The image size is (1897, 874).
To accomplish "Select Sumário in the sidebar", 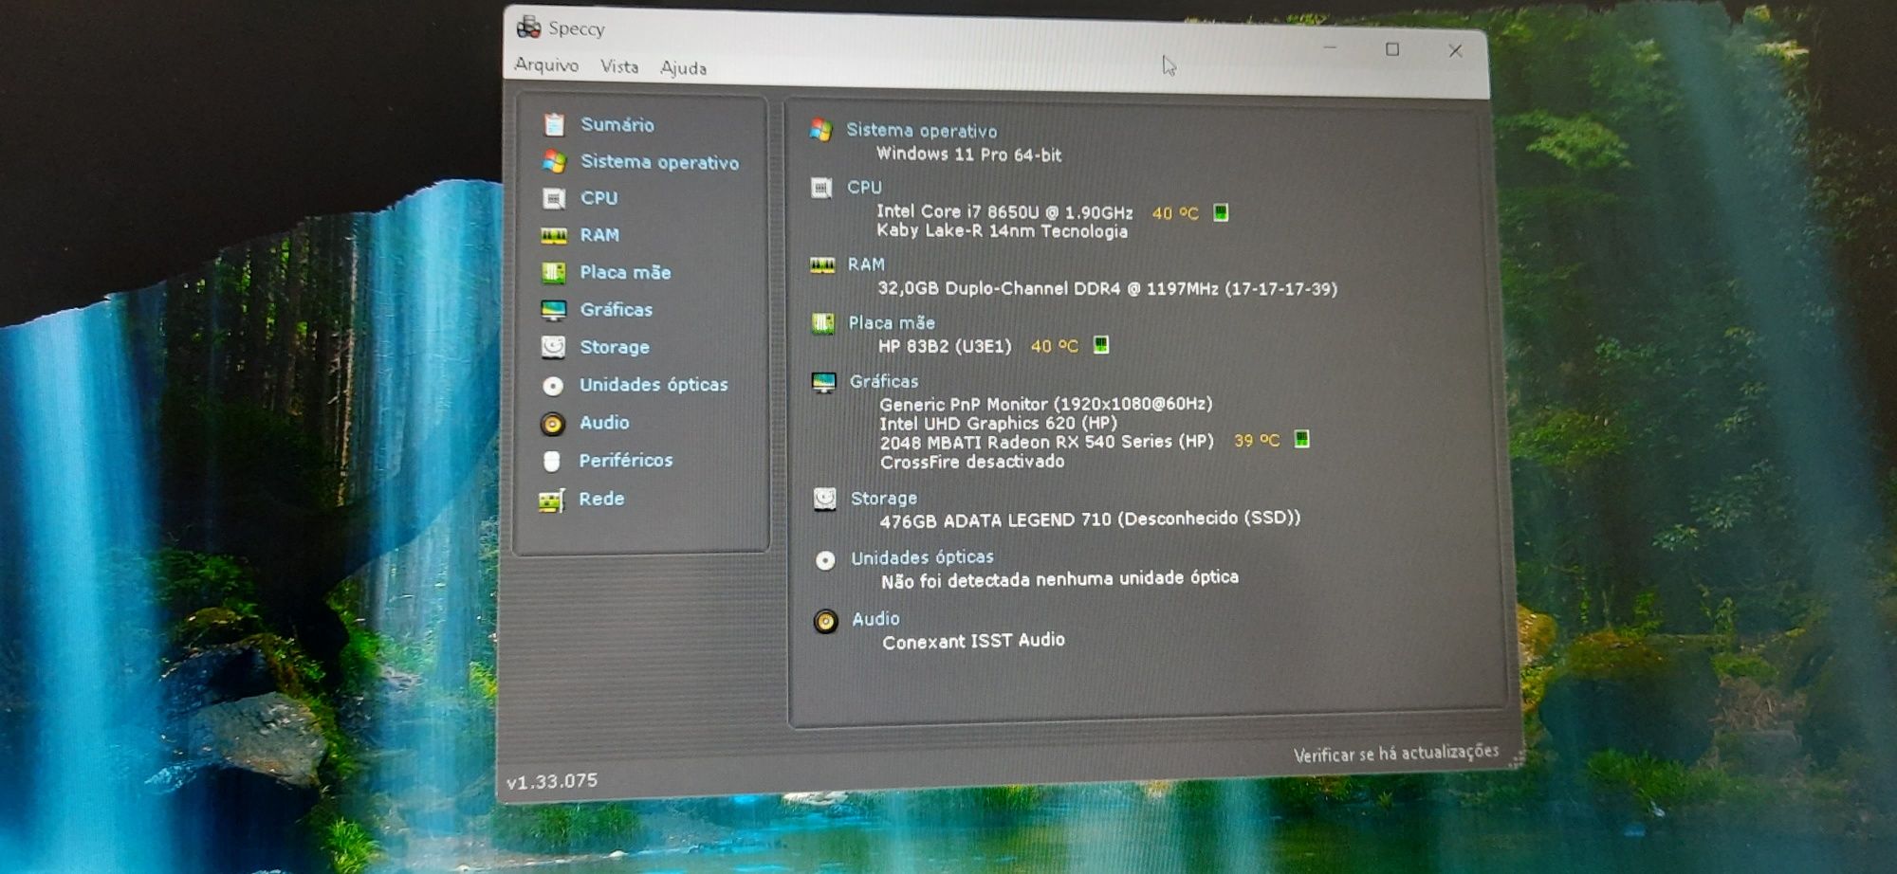I will coord(617,124).
